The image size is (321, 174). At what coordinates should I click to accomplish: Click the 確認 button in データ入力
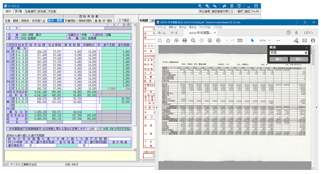click(247, 12)
